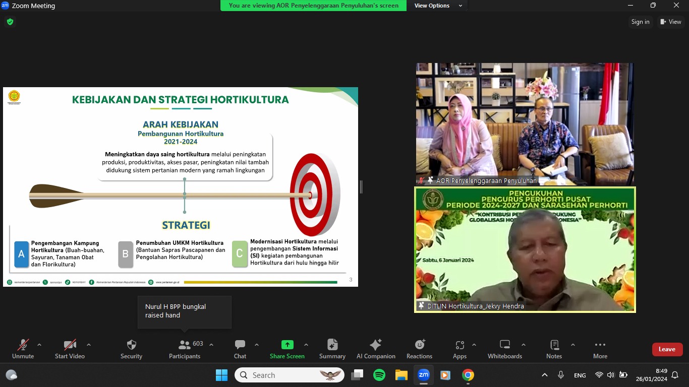Open the Apps menu
Image resolution: width=689 pixels, height=387 pixels.
click(460, 349)
